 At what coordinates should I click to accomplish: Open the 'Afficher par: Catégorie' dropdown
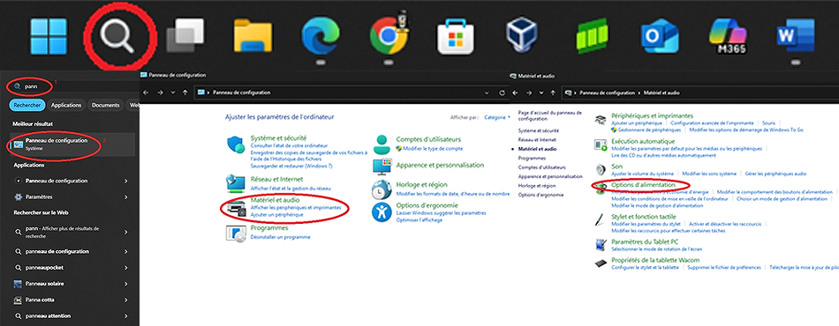496,117
